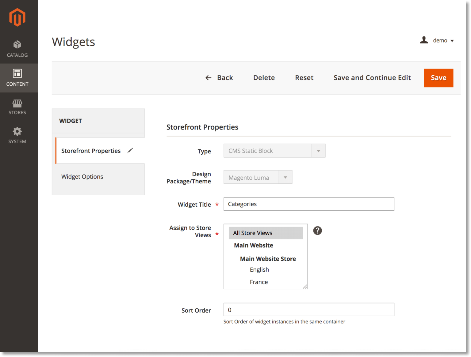The image size is (471, 357).
Task: Select the Storefront Properties tab
Action: [91, 151]
